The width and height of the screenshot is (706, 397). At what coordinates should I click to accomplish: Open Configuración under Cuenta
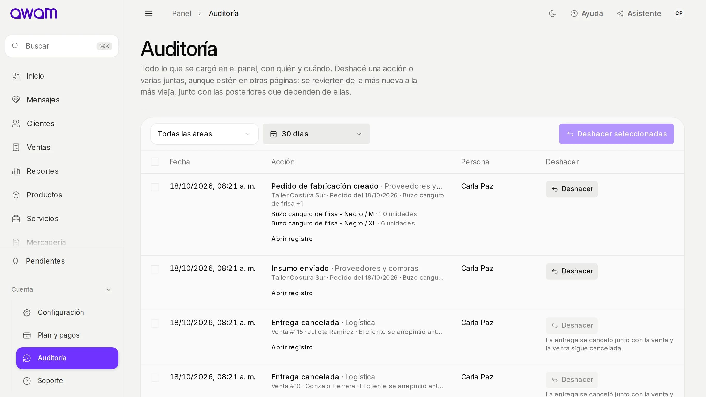tap(67, 312)
